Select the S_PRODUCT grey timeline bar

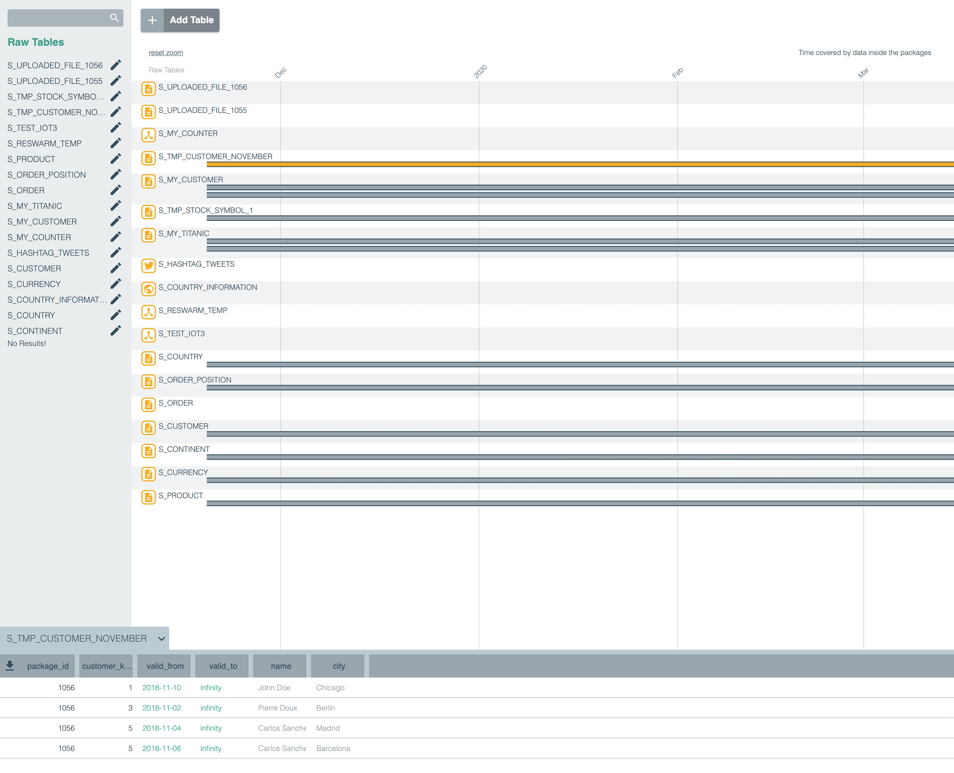579,503
